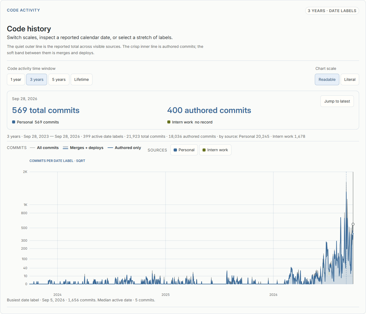
Task: Click the COMMITS PER DATE LABEL · SQRT caption
Action: click(x=57, y=161)
